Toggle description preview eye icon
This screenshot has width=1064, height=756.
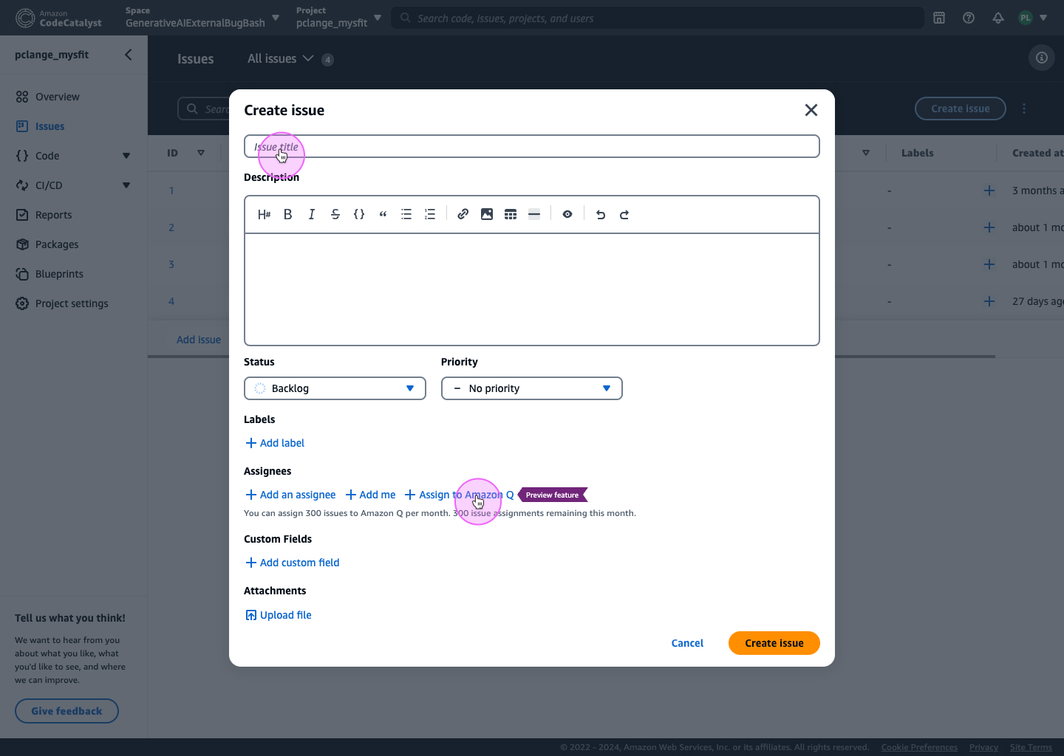pos(567,214)
